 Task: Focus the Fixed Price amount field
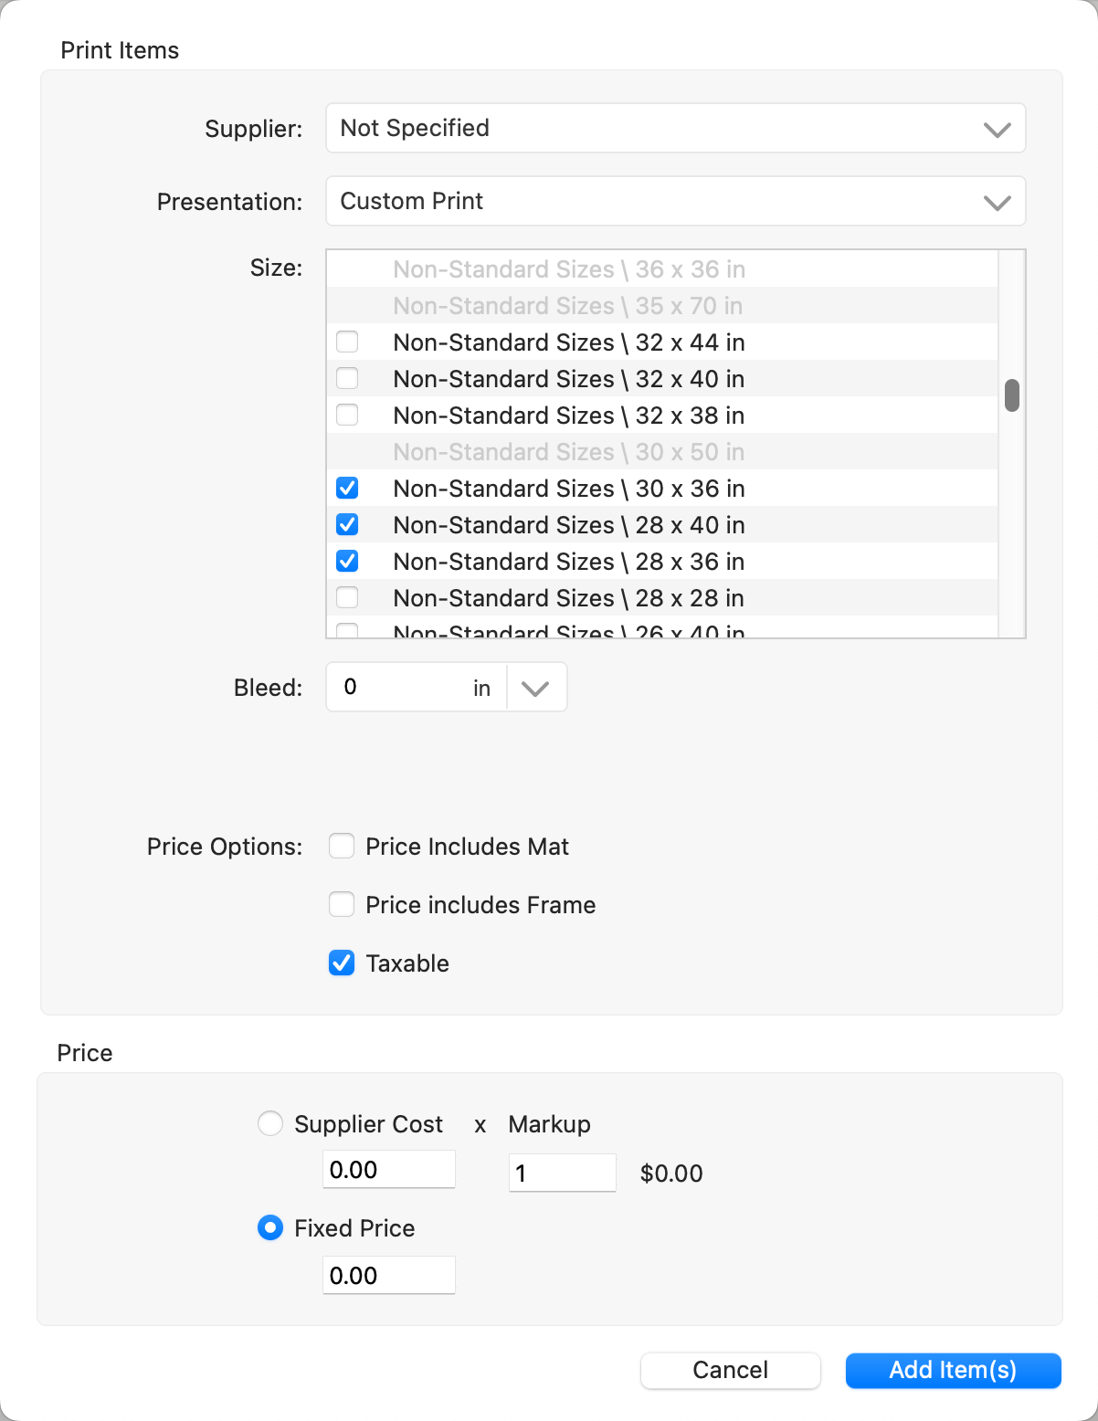pos(389,1276)
